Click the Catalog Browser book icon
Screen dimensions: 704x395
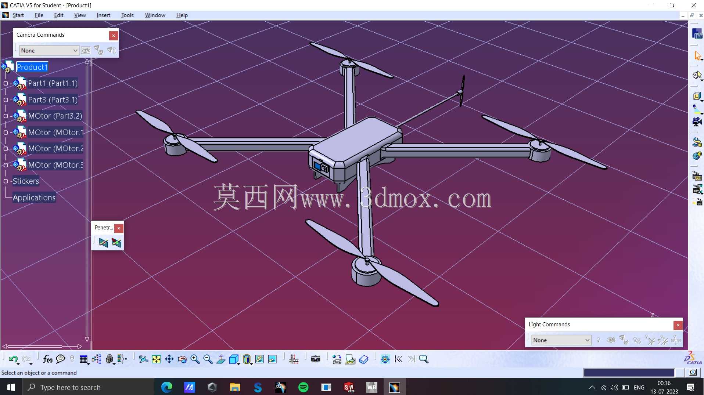(363, 359)
